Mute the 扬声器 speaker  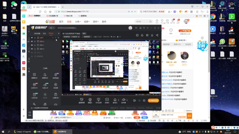pos(124,100)
